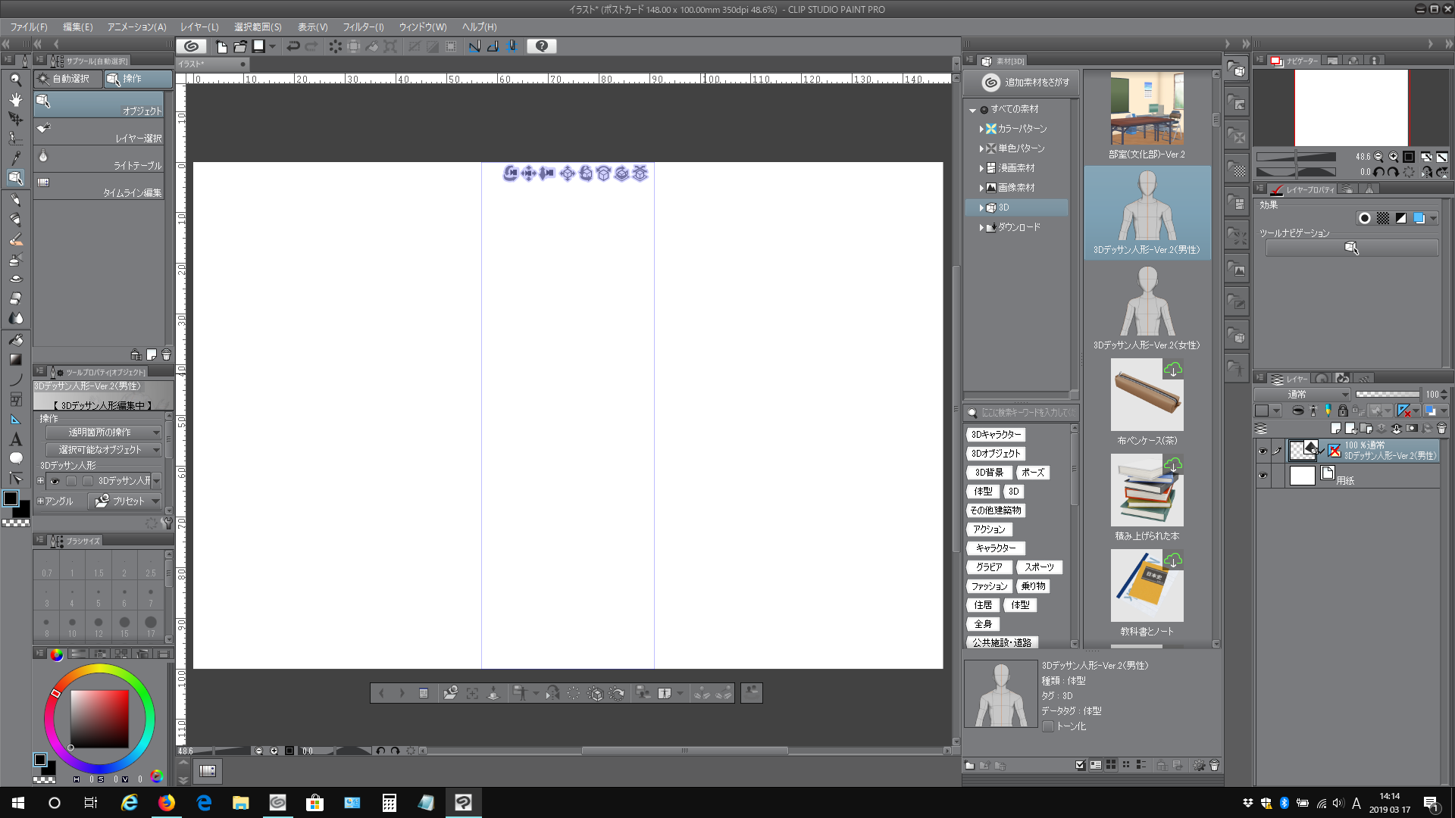This screenshot has width=1455, height=818.
Task: Open the フィルター menu
Action: click(363, 27)
